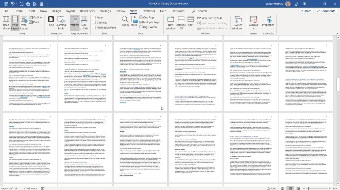
Task: Toggle the Gridlines checkbox
Action: pos(94,23)
